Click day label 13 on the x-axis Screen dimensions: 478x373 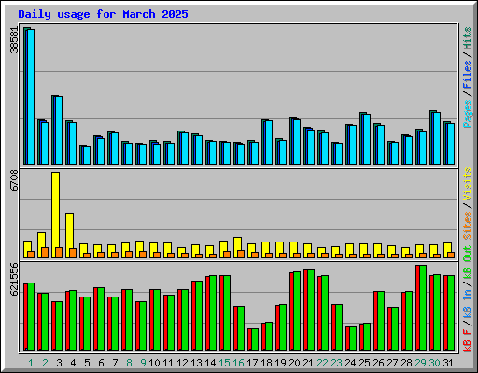pyautogui.click(x=196, y=363)
